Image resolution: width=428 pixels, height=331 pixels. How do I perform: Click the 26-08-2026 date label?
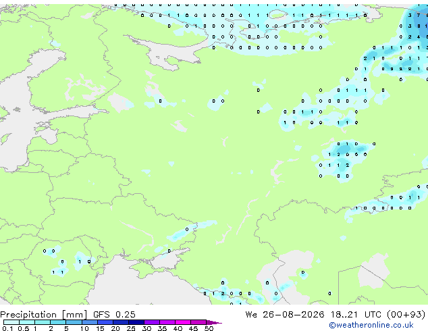[294, 315]
